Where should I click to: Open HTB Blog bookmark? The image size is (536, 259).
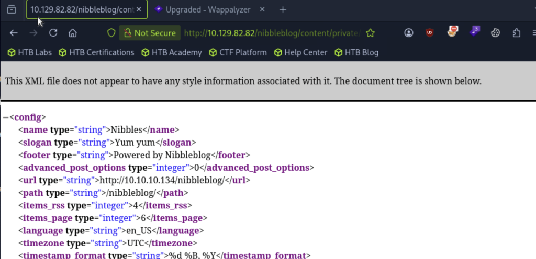tap(356, 53)
